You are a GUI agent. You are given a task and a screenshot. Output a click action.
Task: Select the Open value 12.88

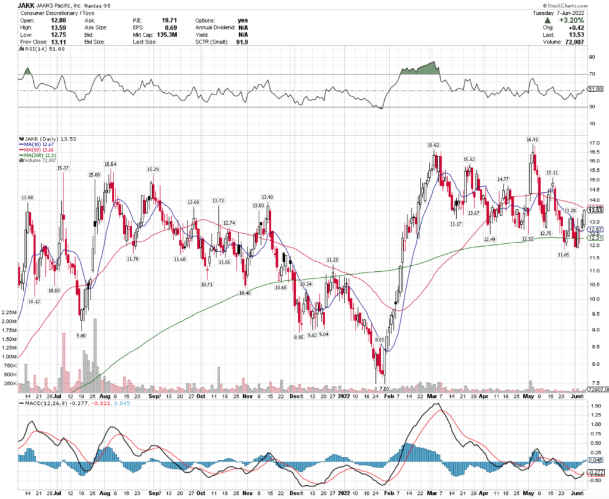pos(58,20)
